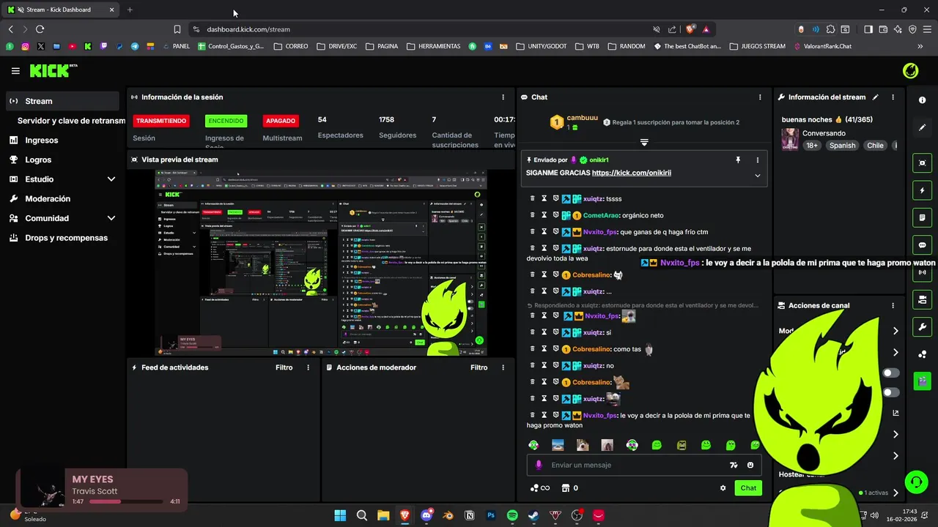Click the lightning bolt icon in right toolbar
Viewport: 938px width, 527px height.
click(923, 190)
